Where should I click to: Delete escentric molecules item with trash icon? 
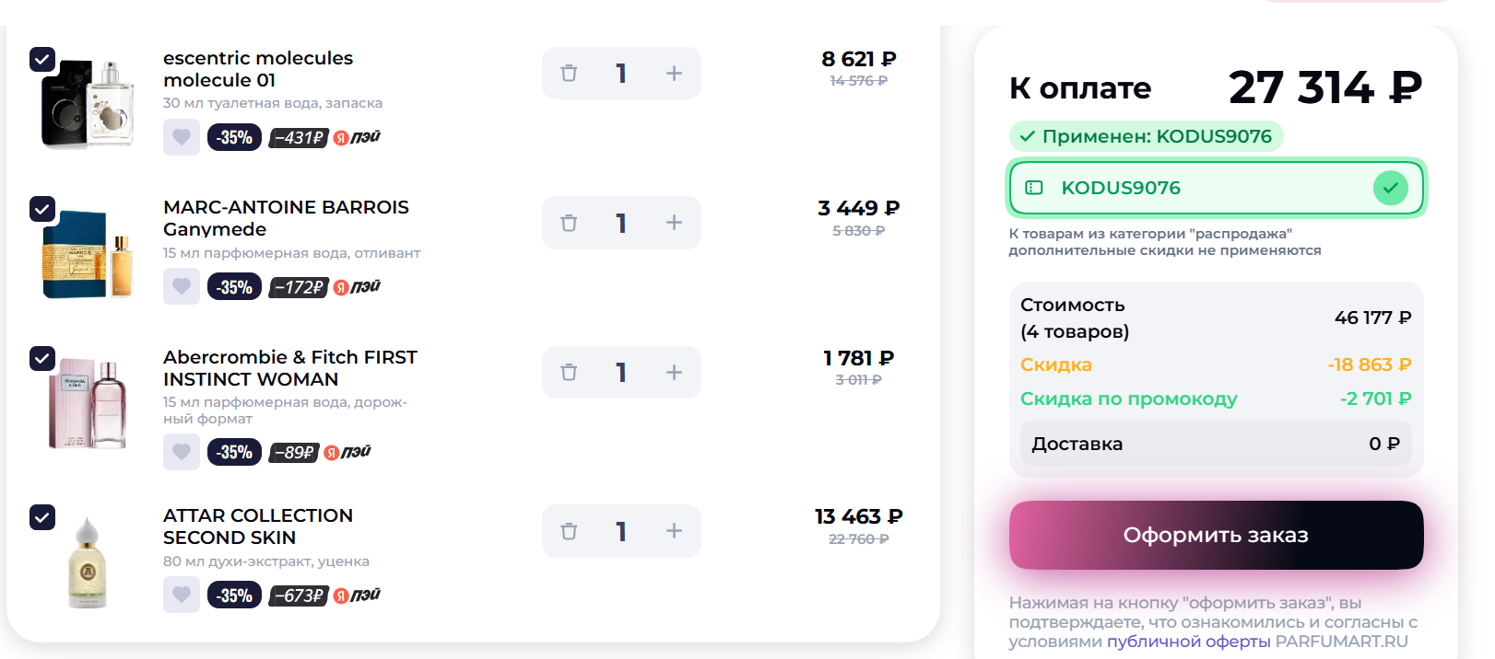tap(569, 73)
